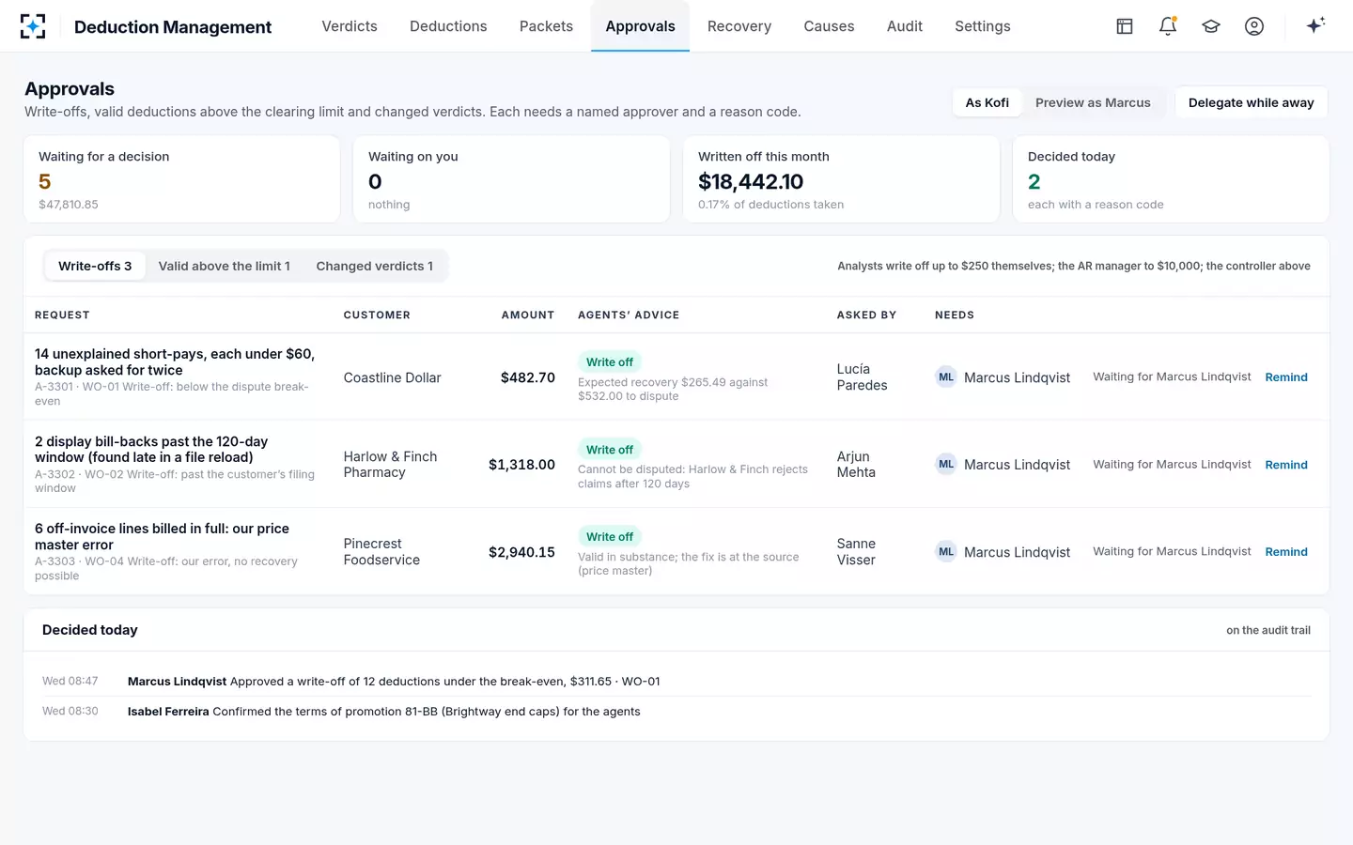Image resolution: width=1353 pixels, height=845 pixels.
Task: Click the Delegate while away button
Action: pos(1252,102)
